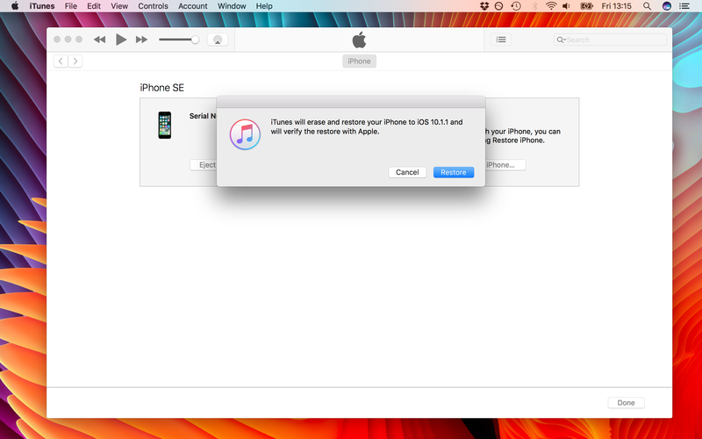Open the Controls menu
702x439 pixels.
(x=153, y=6)
